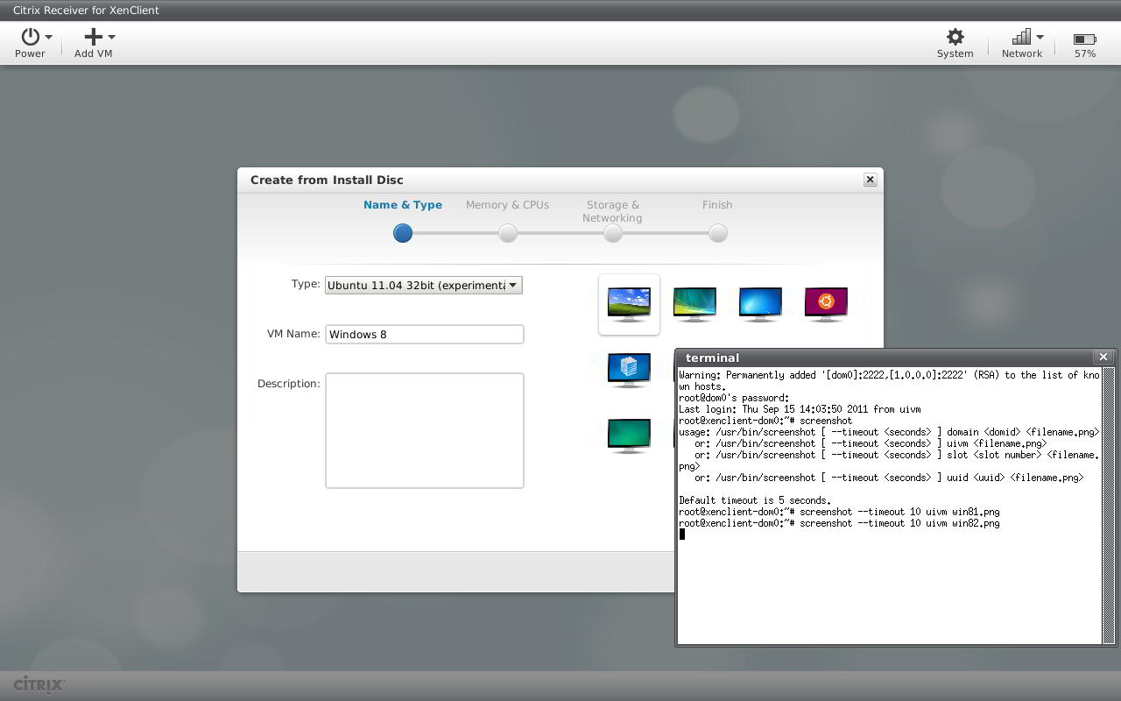1121x701 pixels.
Task: Pick the plain green monitor icon
Action: coord(629,435)
